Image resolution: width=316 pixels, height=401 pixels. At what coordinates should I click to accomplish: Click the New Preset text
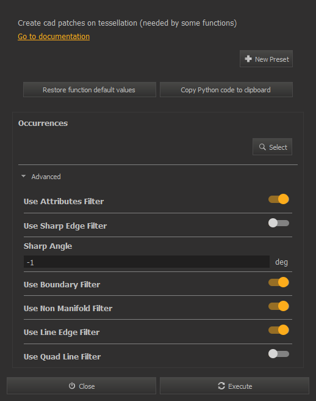(x=272, y=59)
